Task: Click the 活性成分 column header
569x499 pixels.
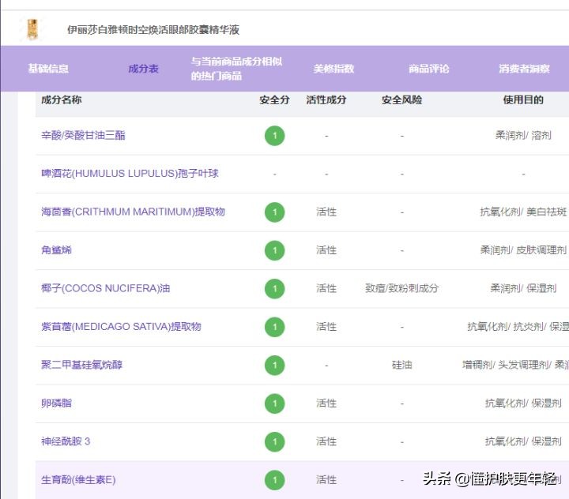Action: point(326,99)
